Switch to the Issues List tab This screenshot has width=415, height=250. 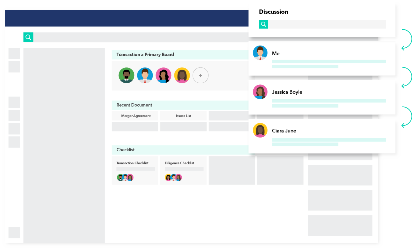pyautogui.click(x=183, y=116)
